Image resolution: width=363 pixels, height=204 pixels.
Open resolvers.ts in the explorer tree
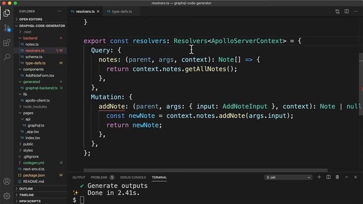pyautogui.click(x=35, y=50)
